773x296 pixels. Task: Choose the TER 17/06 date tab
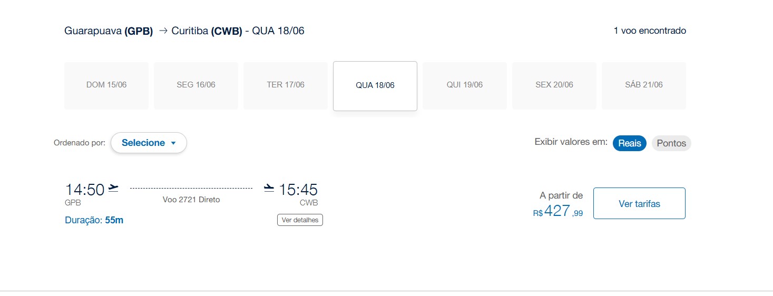click(x=286, y=85)
